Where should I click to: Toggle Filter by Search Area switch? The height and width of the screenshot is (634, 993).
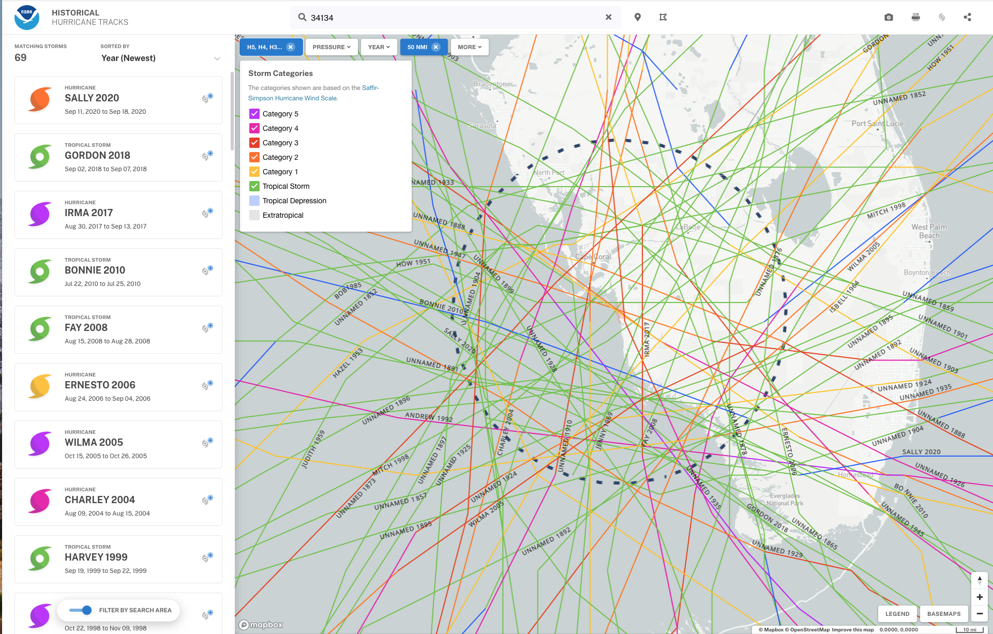(x=81, y=610)
